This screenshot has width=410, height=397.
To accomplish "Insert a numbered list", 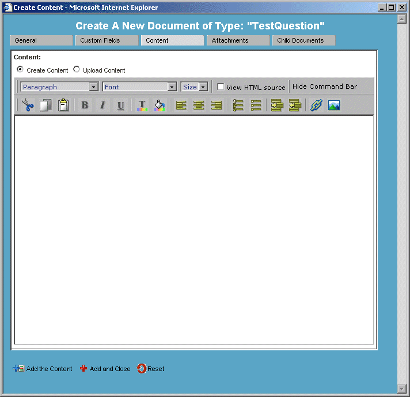I will [238, 105].
